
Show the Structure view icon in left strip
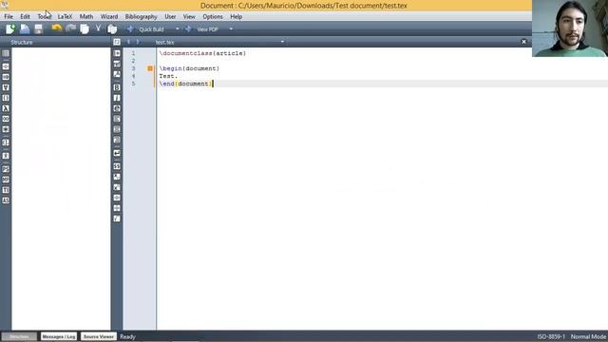click(6, 53)
